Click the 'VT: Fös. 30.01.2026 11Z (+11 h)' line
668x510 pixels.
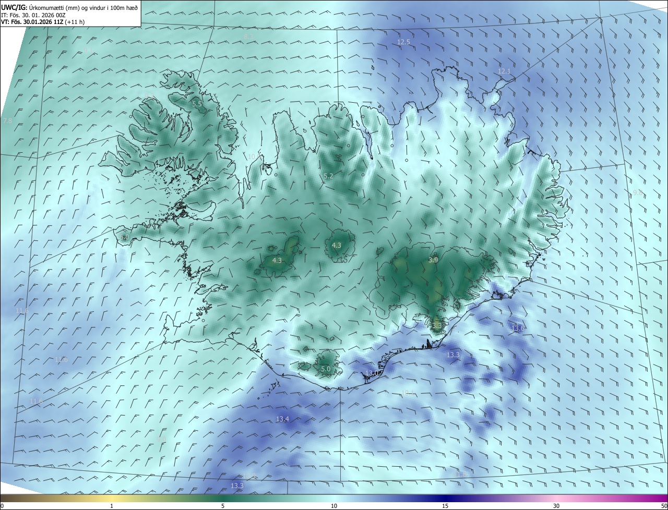pos(43,22)
